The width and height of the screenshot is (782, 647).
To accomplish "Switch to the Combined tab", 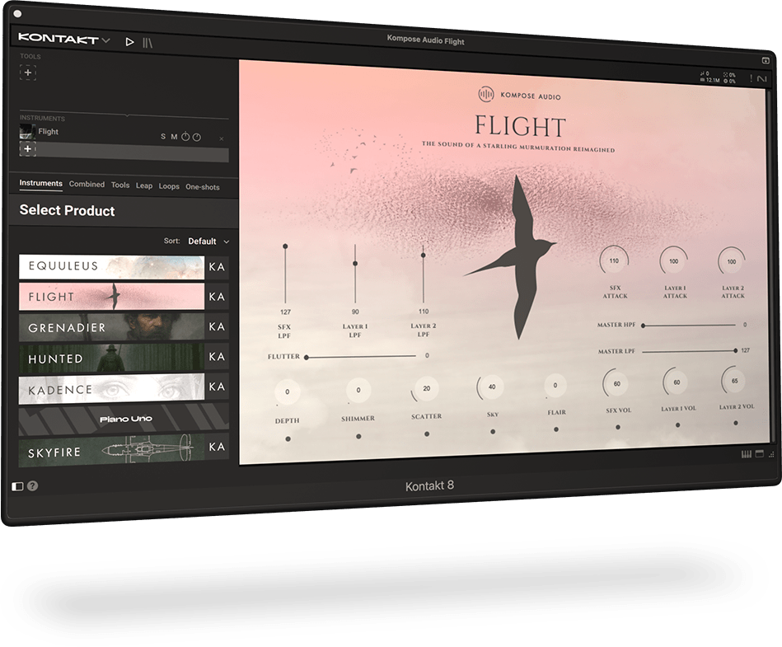I will coord(87,185).
